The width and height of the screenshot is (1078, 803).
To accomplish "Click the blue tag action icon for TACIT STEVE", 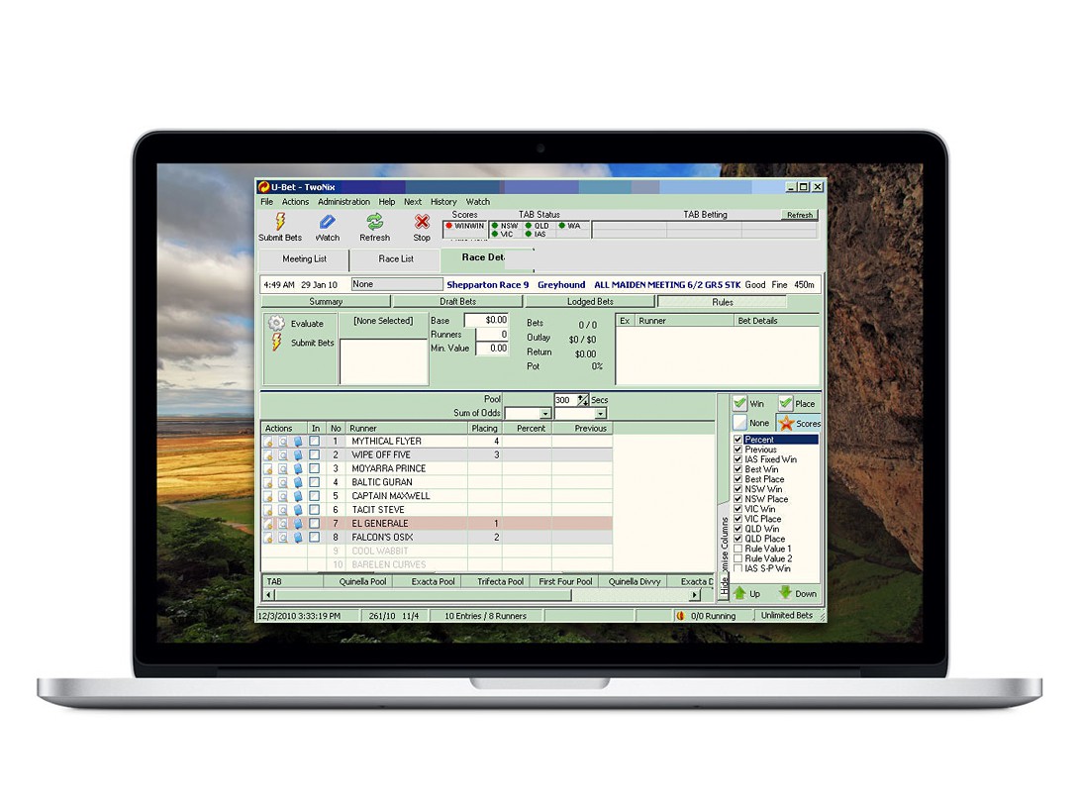I will pyautogui.click(x=298, y=510).
